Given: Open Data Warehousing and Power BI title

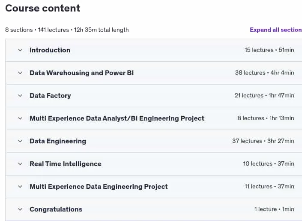Looking at the screenshot, I should [x=82, y=73].
